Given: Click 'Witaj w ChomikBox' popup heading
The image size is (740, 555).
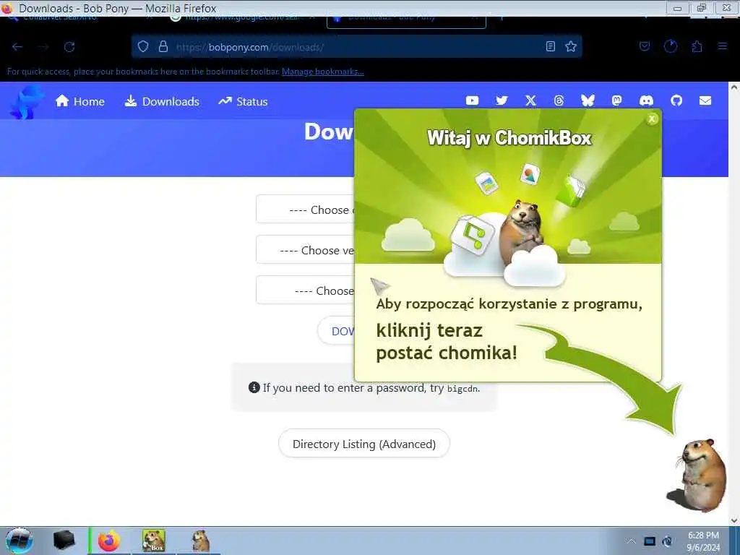Looking at the screenshot, I should pyautogui.click(x=509, y=138).
